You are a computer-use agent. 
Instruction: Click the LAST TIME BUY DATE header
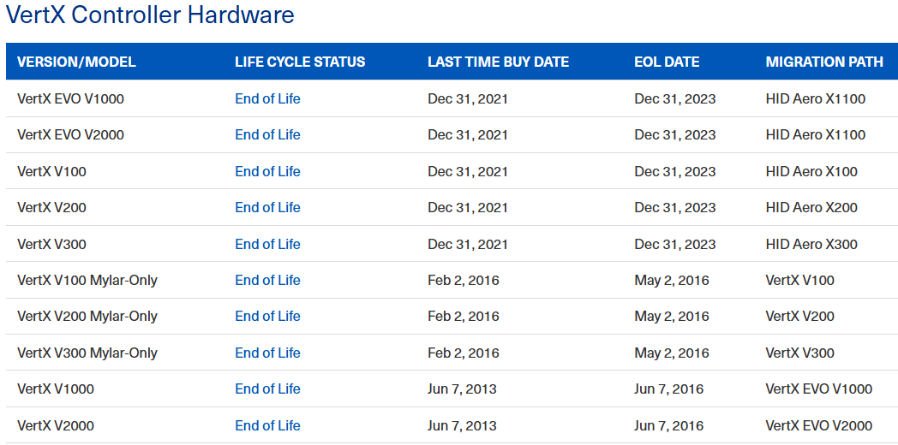click(498, 62)
